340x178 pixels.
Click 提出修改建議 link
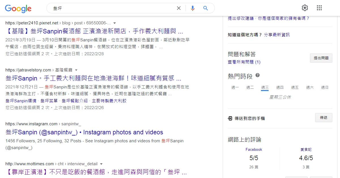pyautogui.click(x=241, y=18)
